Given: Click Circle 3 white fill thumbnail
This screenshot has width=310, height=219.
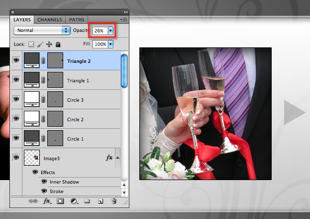Looking at the screenshot, I should tap(32, 99).
